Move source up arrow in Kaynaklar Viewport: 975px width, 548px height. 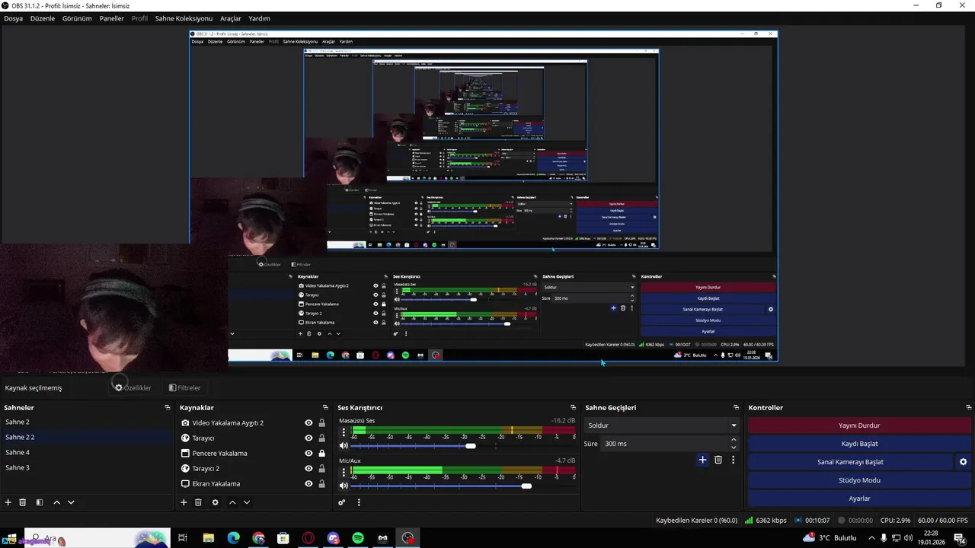tap(232, 502)
